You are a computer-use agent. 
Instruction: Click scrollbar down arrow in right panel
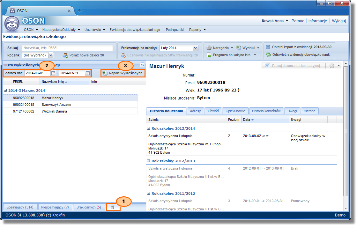coord(346,208)
